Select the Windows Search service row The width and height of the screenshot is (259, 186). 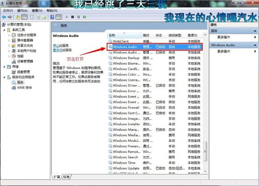(x=155, y=157)
